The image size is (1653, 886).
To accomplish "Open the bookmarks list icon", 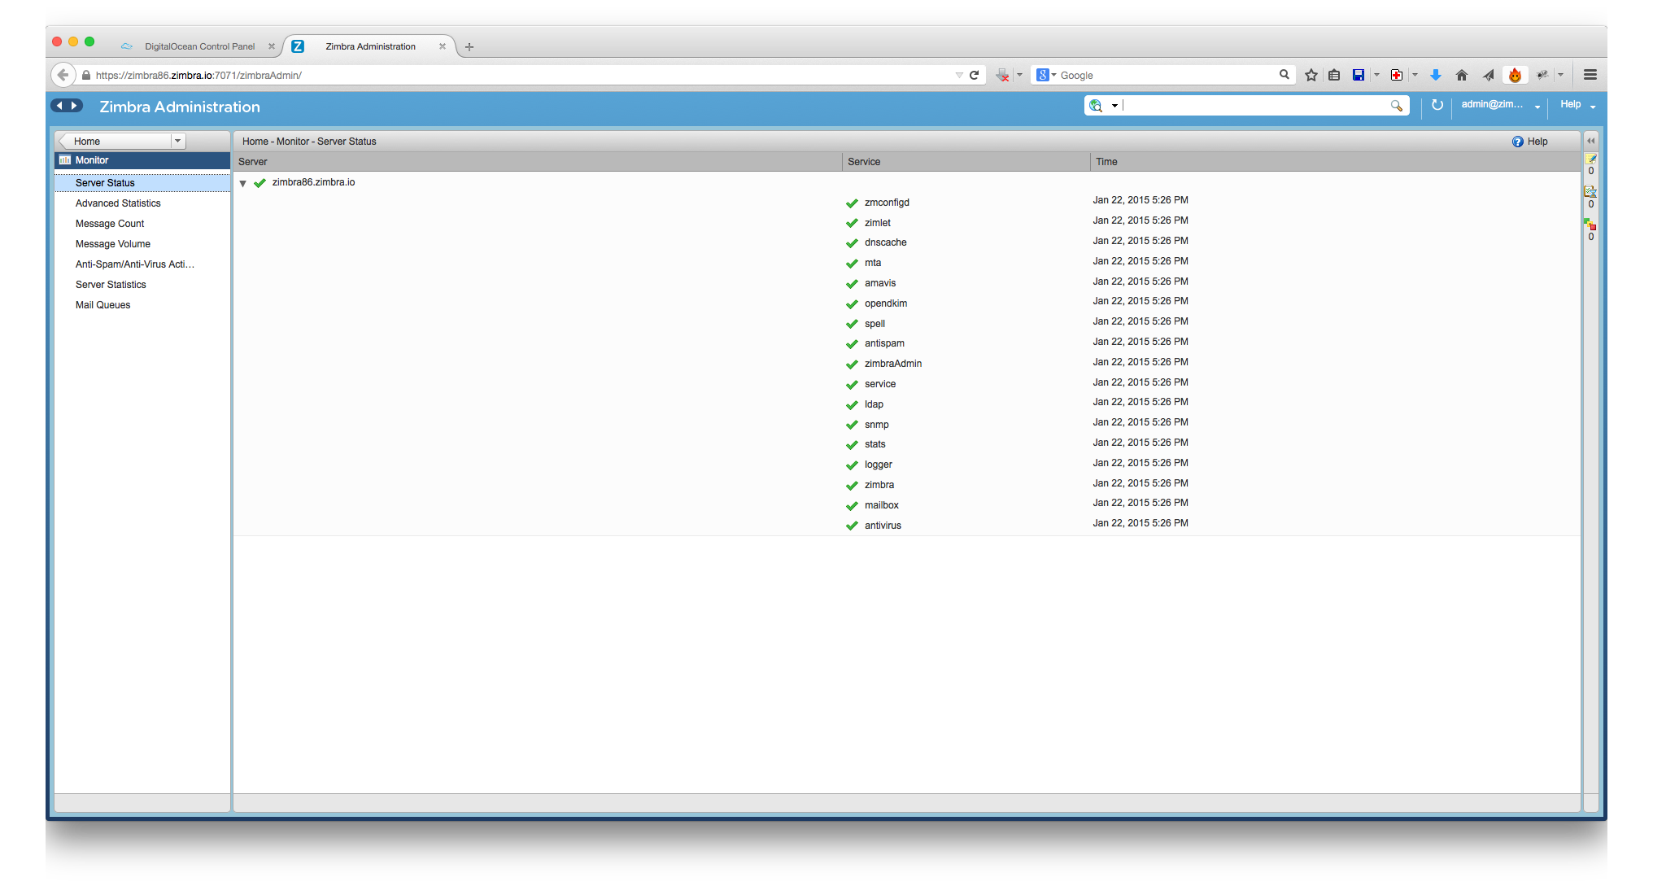I will [1334, 75].
